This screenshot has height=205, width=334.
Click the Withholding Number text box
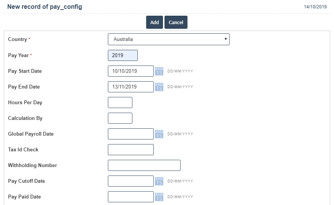tap(144, 166)
